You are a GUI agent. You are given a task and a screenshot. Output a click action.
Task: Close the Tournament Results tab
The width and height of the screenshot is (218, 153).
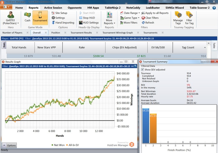97,33
